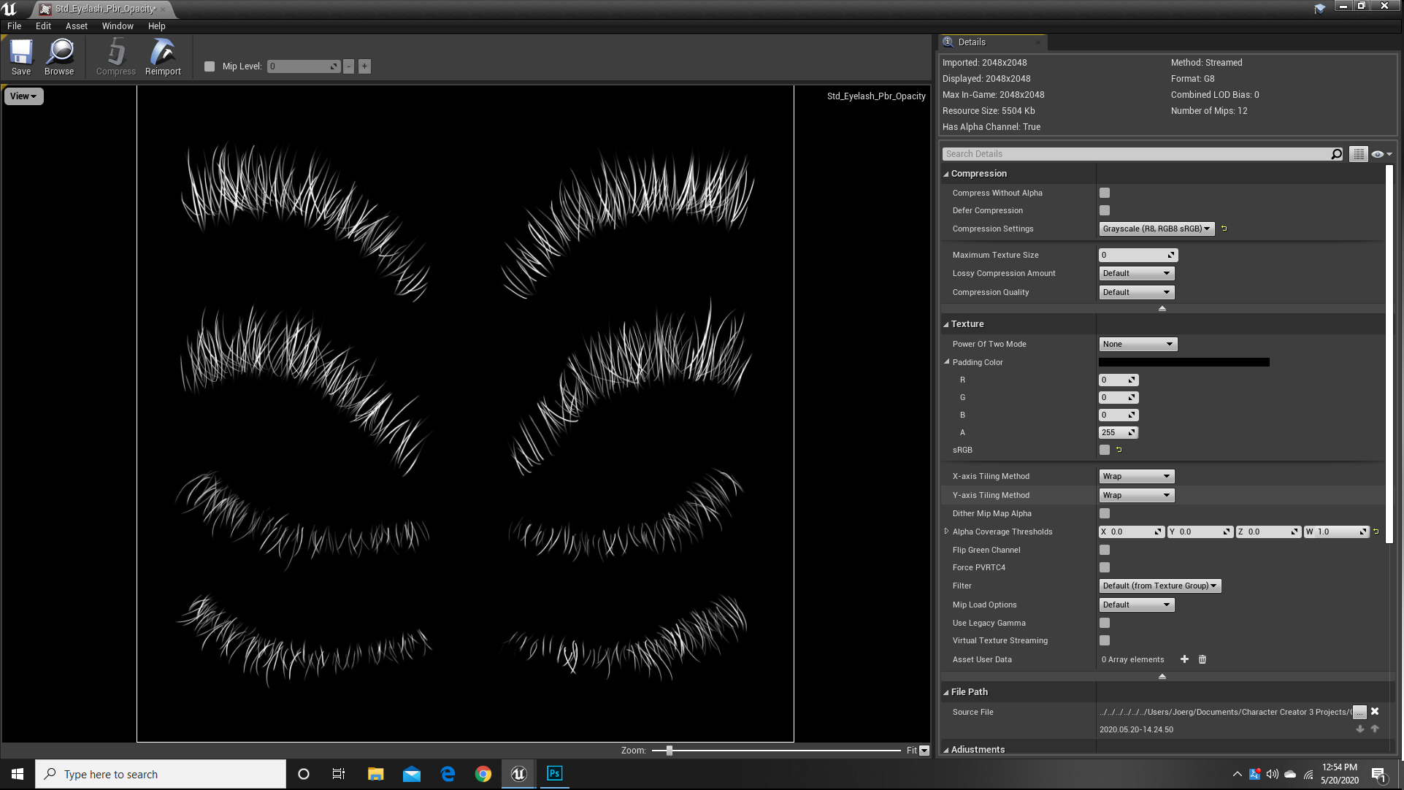
Task: Open property matrix grid view icon
Action: 1358,154
